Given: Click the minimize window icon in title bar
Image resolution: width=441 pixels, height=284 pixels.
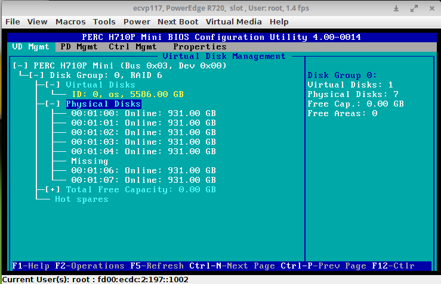Looking at the screenshot, I should 397,9.
